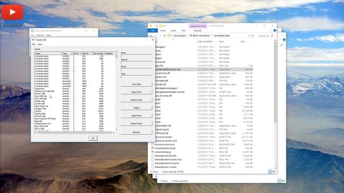
Task: Expand the breadcrumb arrow after Downloads
Action: coord(188,36)
